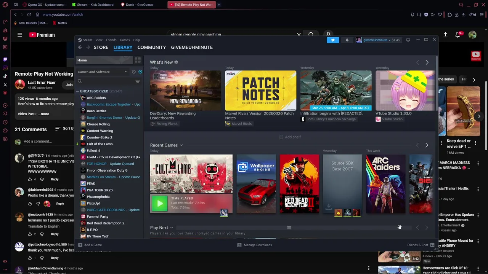
Task: Open the YouTube comments Sort by menu
Action: (x=65, y=129)
